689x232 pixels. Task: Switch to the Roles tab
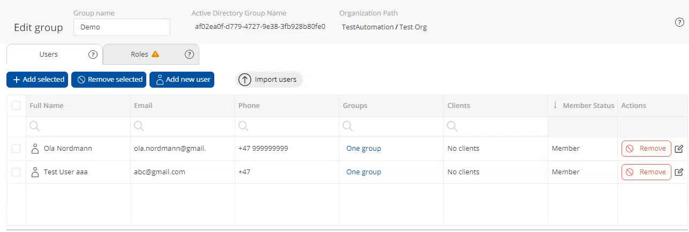click(139, 55)
